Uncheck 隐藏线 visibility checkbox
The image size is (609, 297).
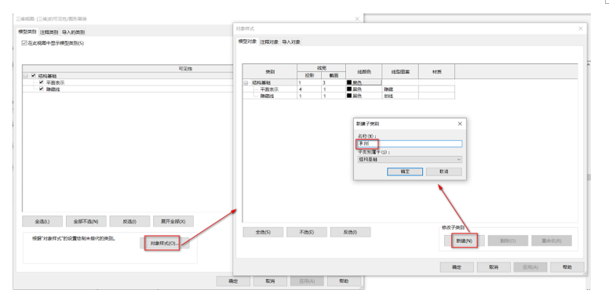pyautogui.click(x=41, y=89)
